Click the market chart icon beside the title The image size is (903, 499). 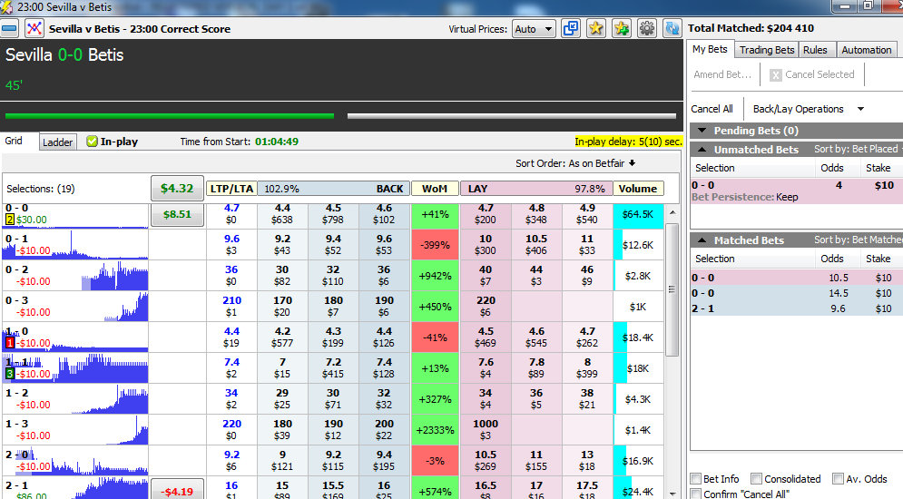coord(34,28)
